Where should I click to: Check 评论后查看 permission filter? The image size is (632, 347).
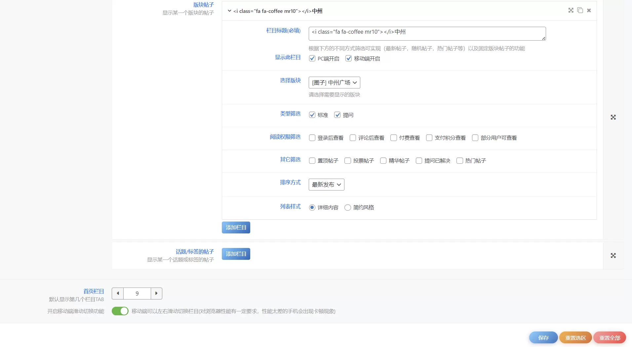click(x=353, y=138)
